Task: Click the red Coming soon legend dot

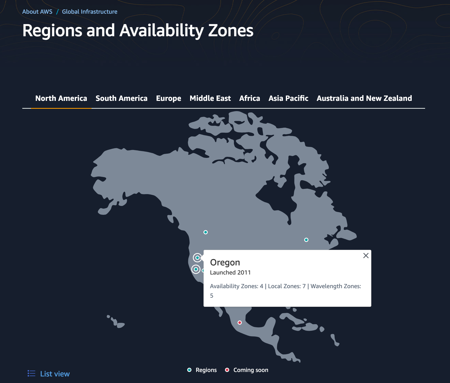Action: coord(227,370)
